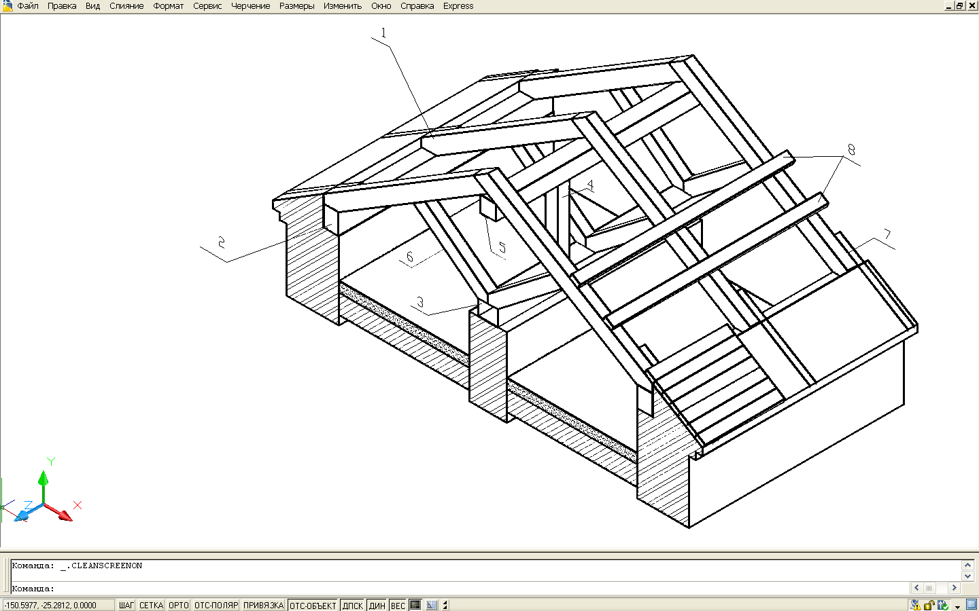Click the AutoCAD drawing icon in menu bar
This screenshot has width=979, height=611.
pyautogui.click(x=7, y=5)
